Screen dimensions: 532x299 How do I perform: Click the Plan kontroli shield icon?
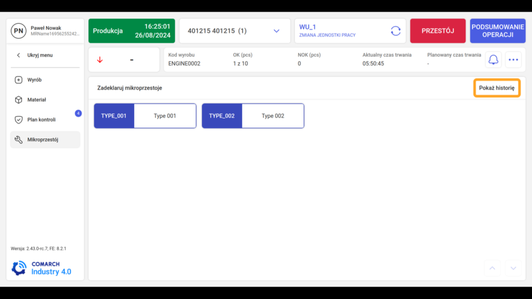[19, 120]
